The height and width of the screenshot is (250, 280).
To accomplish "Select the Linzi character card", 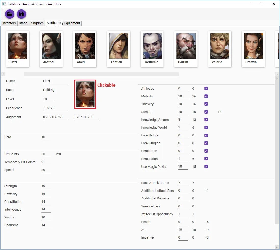I will [x=18, y=49].
